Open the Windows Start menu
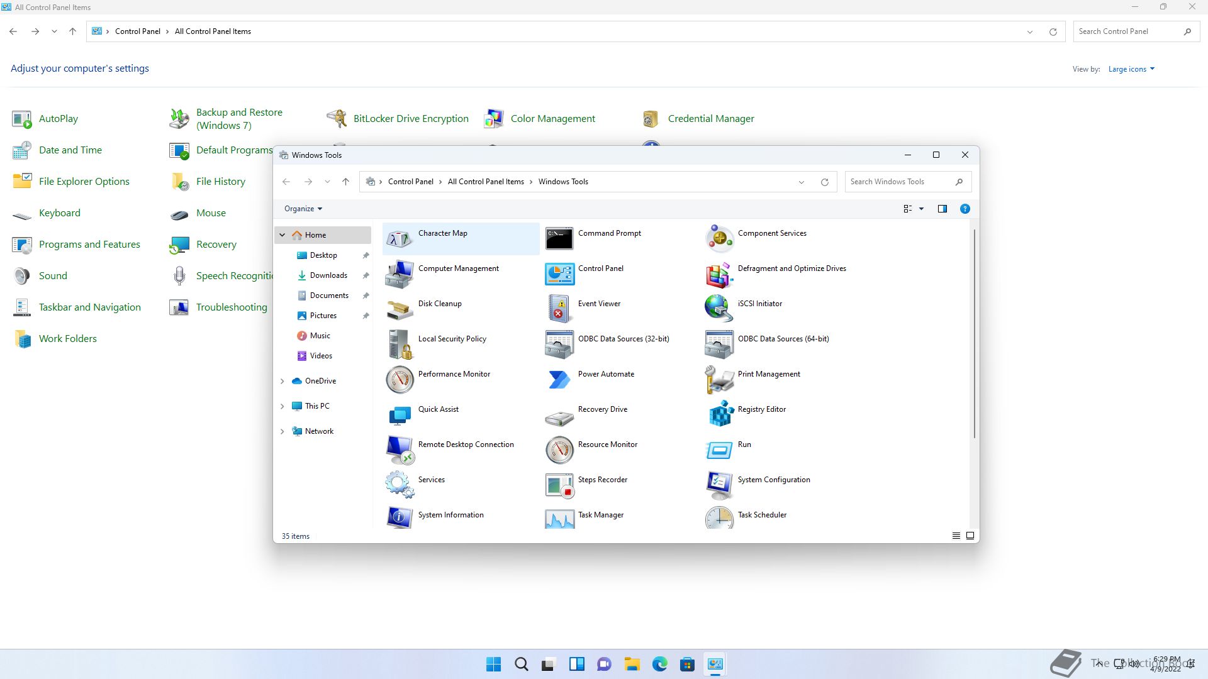This screenshot has width=1208, height=679. [x=494, y=664]
